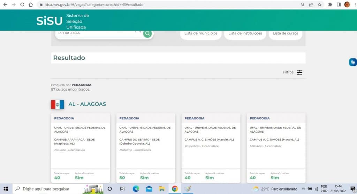The image size is (357, 194).
Task: Open the Filtros sliders icon
Action: (x=299, y=72)
